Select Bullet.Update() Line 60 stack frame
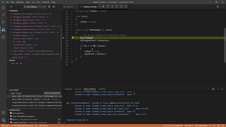Image resolution: width=226 pixels, height=127 pixels. (x=35, y=99)
